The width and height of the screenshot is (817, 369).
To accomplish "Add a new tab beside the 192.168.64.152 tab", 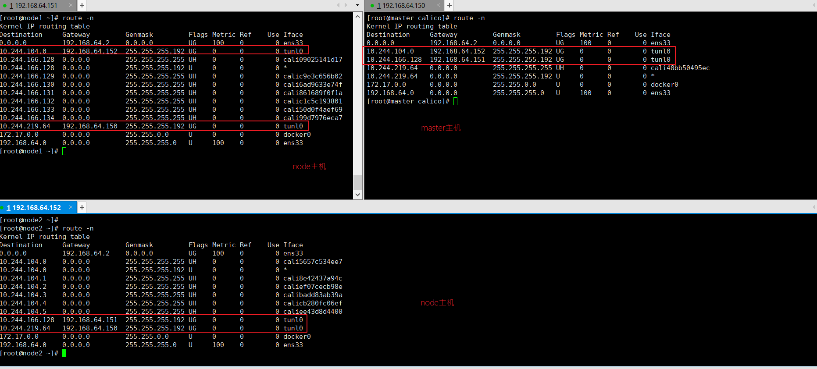I will [x=82, y=207].
